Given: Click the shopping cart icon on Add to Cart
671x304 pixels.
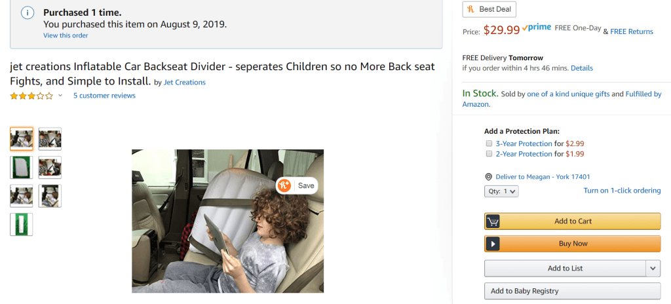Looking at the screenshot, I should click(493, 221).
